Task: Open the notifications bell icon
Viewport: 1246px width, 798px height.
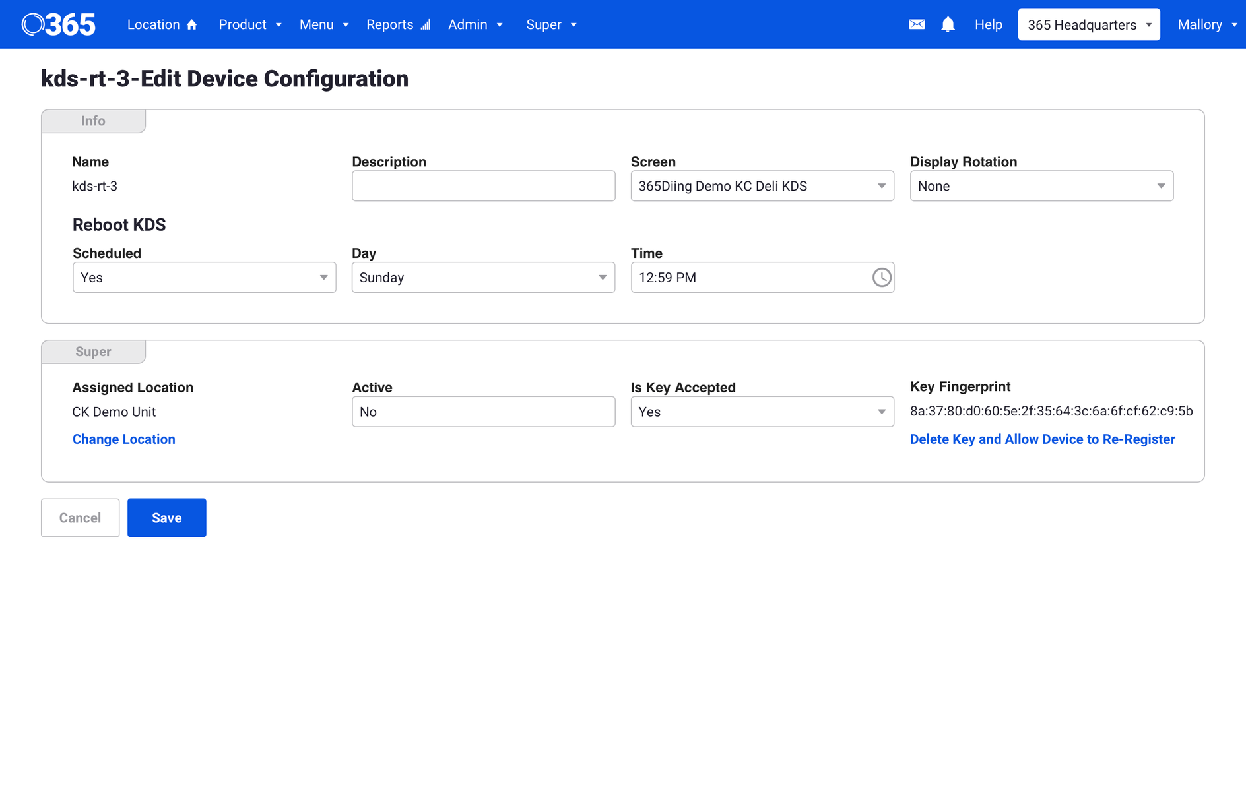Action: pyautogui.click(x=948, y=24)
